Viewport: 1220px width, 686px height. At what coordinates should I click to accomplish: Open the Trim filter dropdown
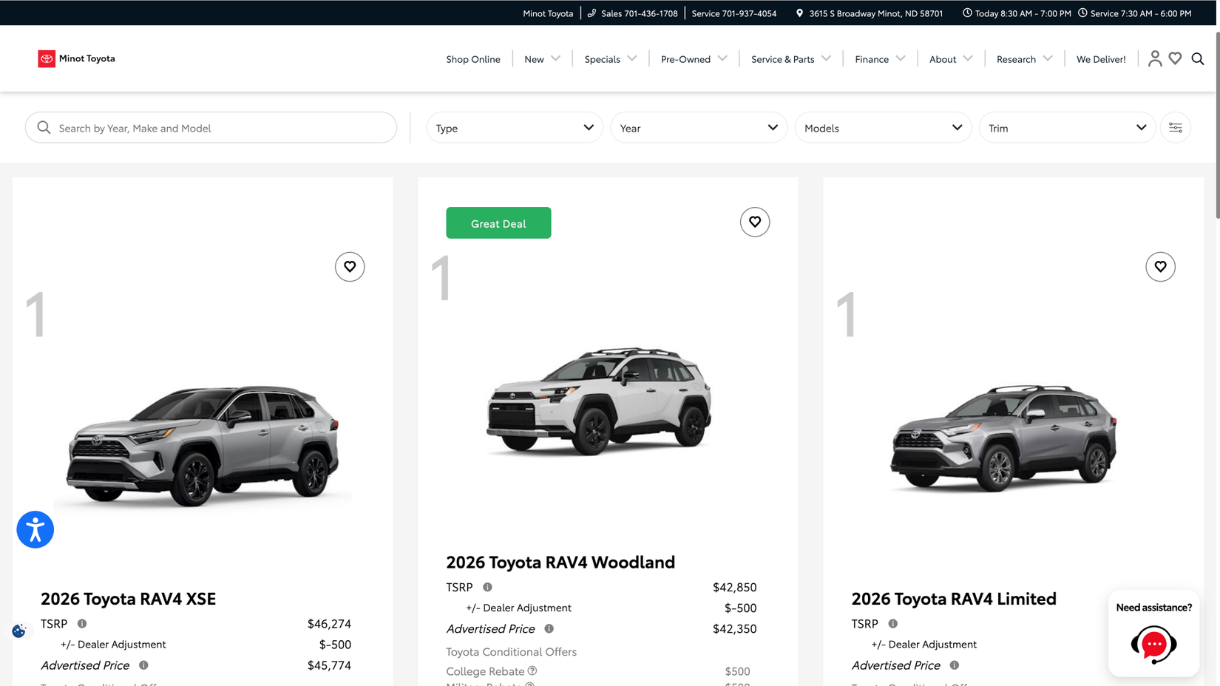[1067, 128]
